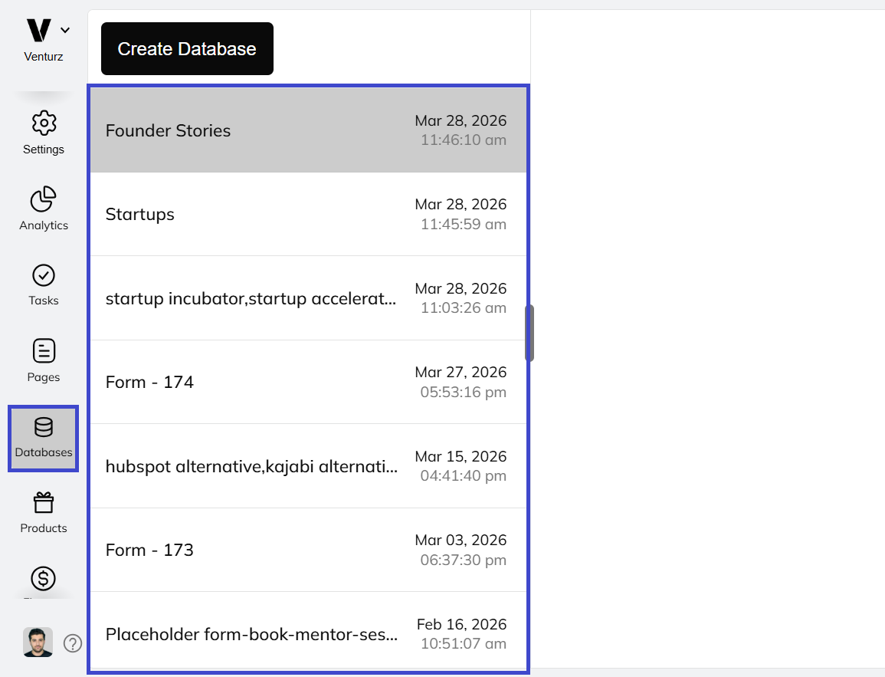Select the Tasks icon in sidebar
This screenshot has width=885, height=677.
click(44, 282)
